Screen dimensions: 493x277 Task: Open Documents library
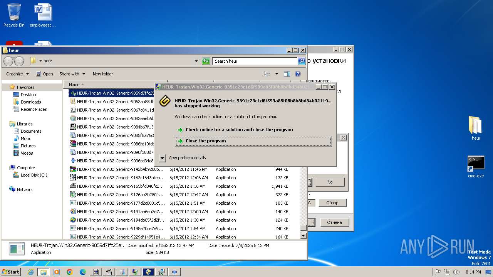pos(31,131)
